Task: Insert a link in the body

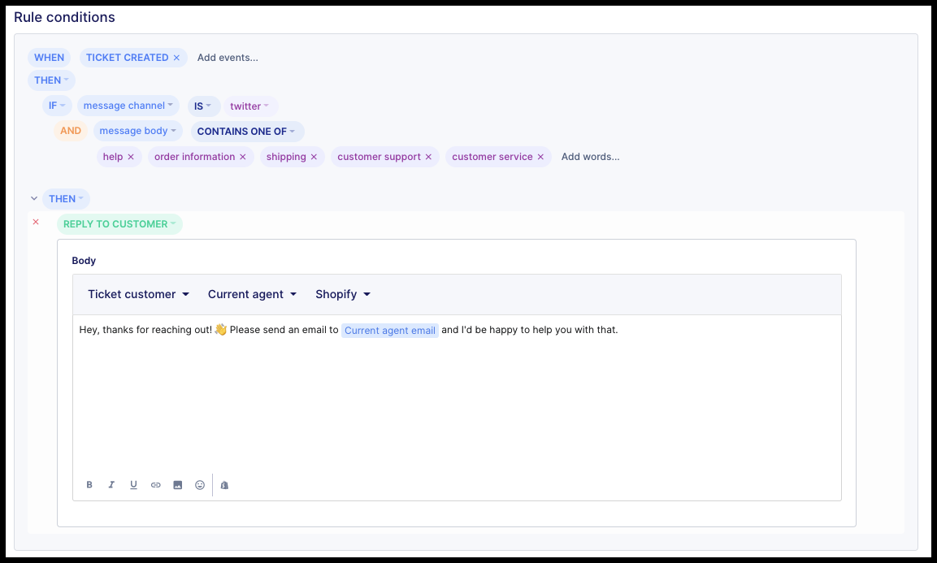Action: coord(155,485)
